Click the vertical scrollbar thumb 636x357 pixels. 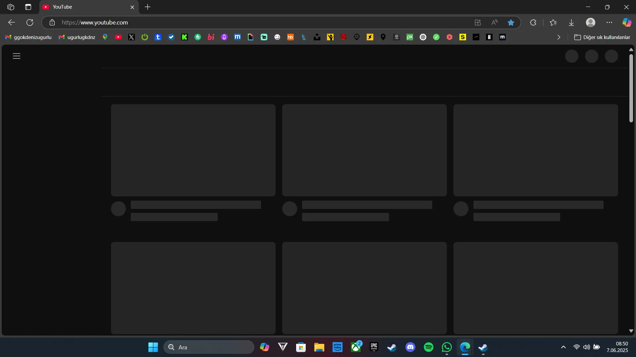pos(631,88)
